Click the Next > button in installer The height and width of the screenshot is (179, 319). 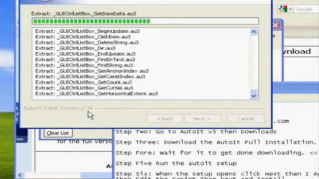[202, 119]
